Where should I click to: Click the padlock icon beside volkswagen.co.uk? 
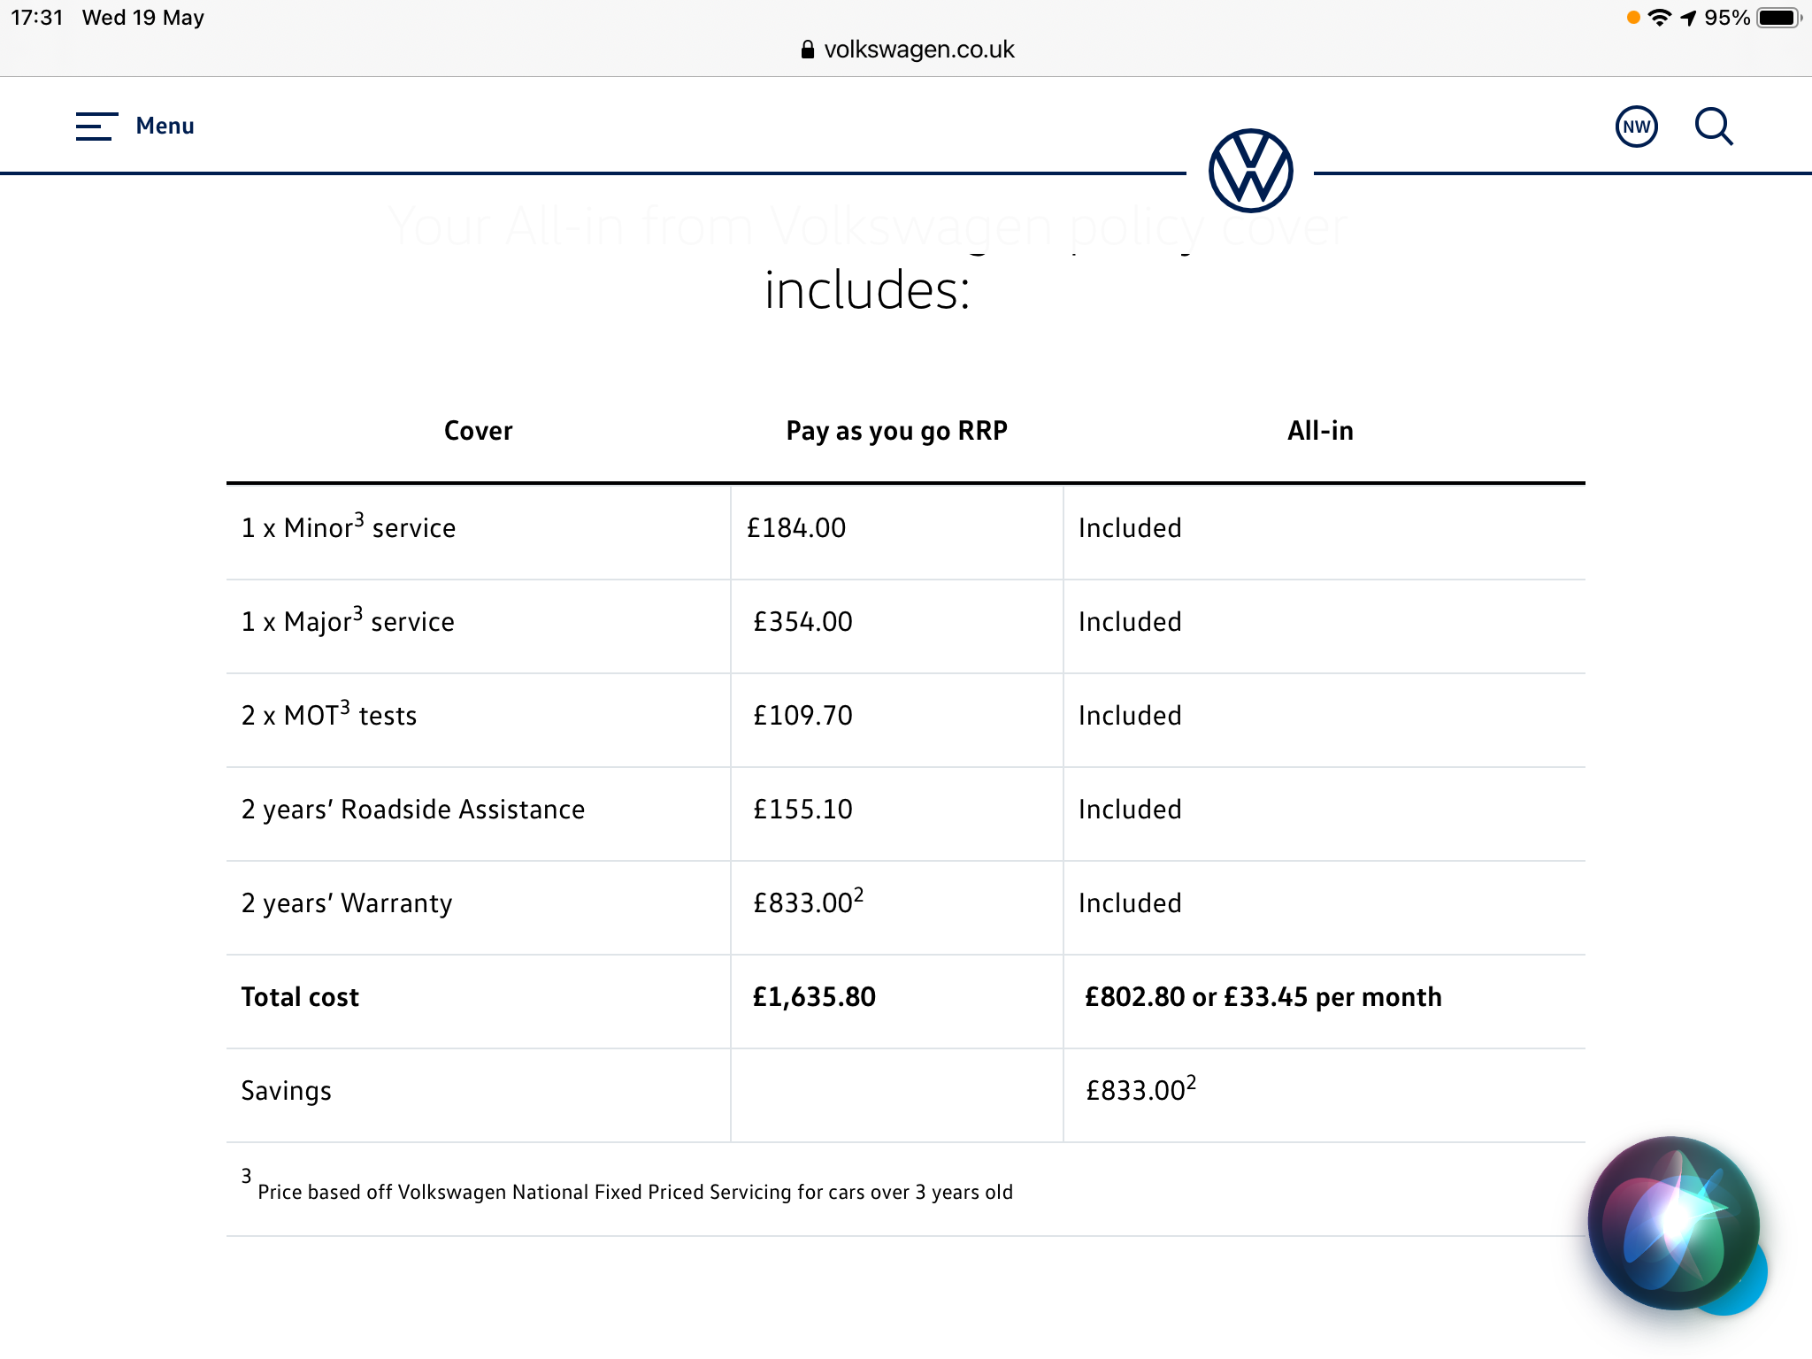[x=806, y=50]
